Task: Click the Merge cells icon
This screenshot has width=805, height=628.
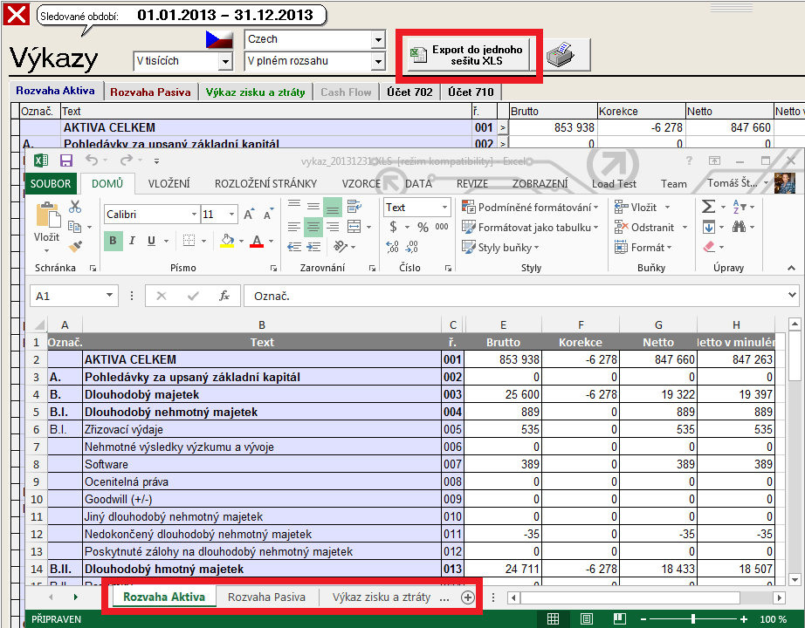Action: click(x=354, y=227)
